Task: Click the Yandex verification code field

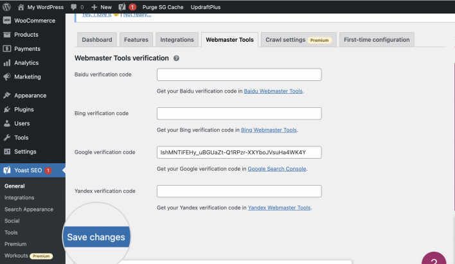Action: pyautogui.click(x=239, y=191)
